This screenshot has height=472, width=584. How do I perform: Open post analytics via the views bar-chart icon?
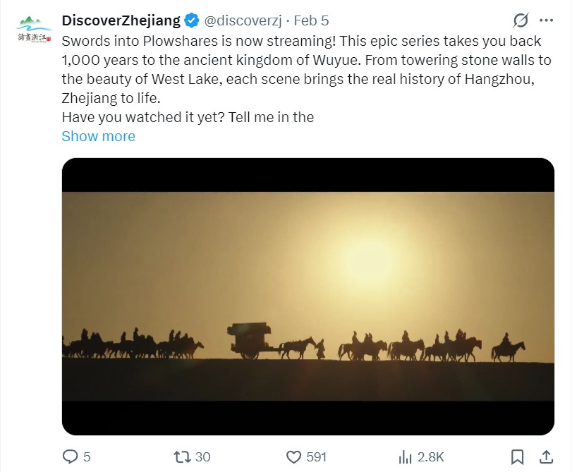(405, 456)
